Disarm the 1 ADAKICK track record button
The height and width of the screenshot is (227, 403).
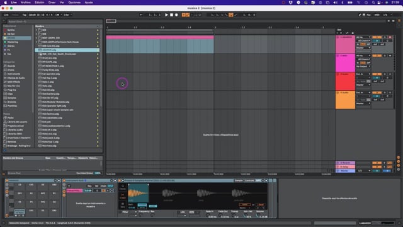390,37
